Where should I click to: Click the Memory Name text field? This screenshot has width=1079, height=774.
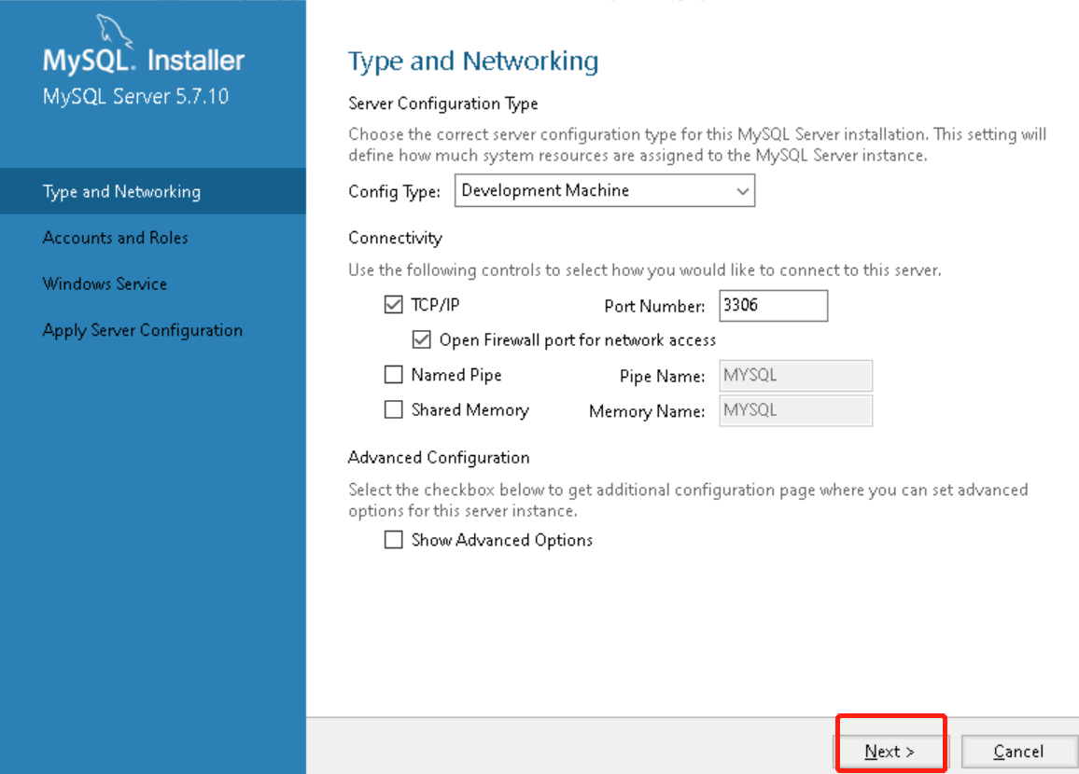(x=795, y=409)
